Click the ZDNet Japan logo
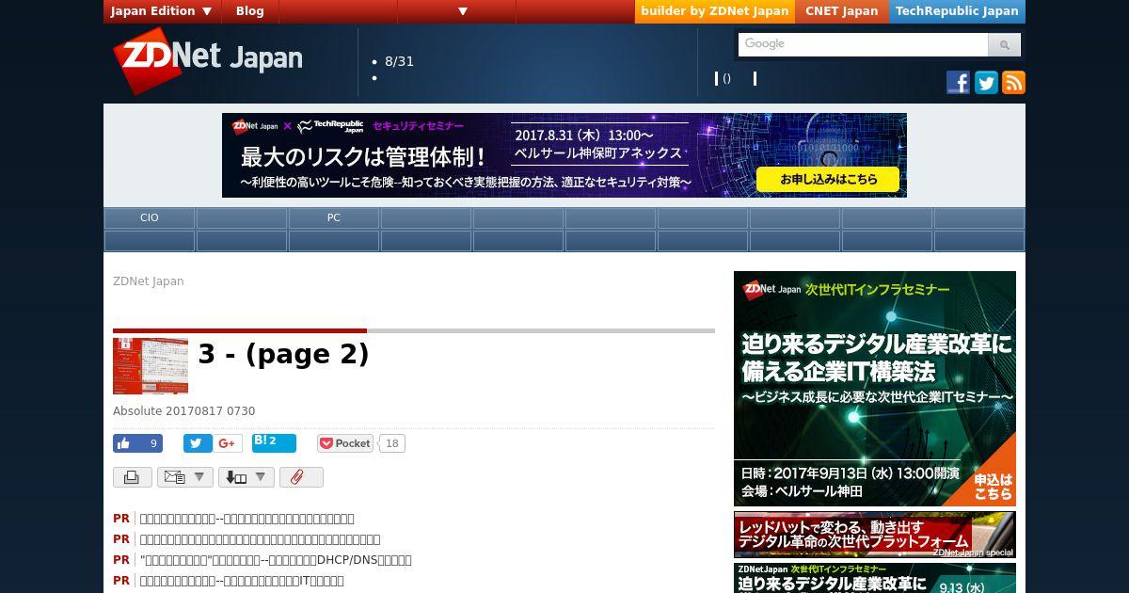1129x593 pixels. [x=208, y=60]
